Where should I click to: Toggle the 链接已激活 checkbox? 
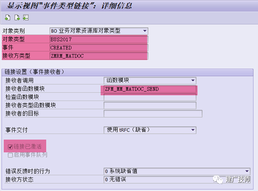coord(10,147)
